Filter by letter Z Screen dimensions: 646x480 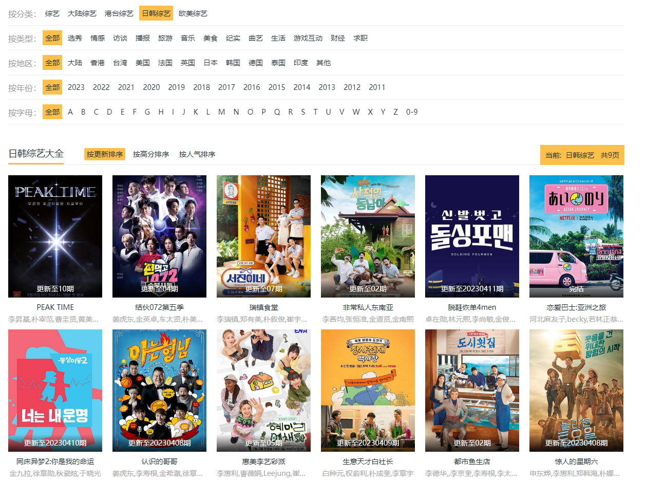pos(395,112)
